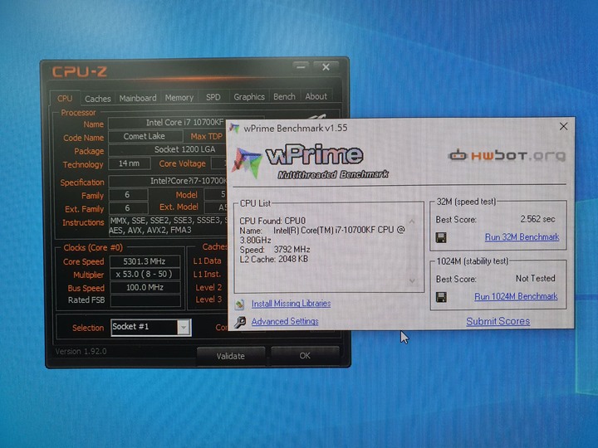
Task: Click the Version 1.92.0 label
Action: [x=81, y=351]
